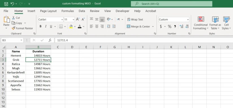Screen dimensions: 233x108
Task: Select the row 5 header
Action: coord(3,68)
